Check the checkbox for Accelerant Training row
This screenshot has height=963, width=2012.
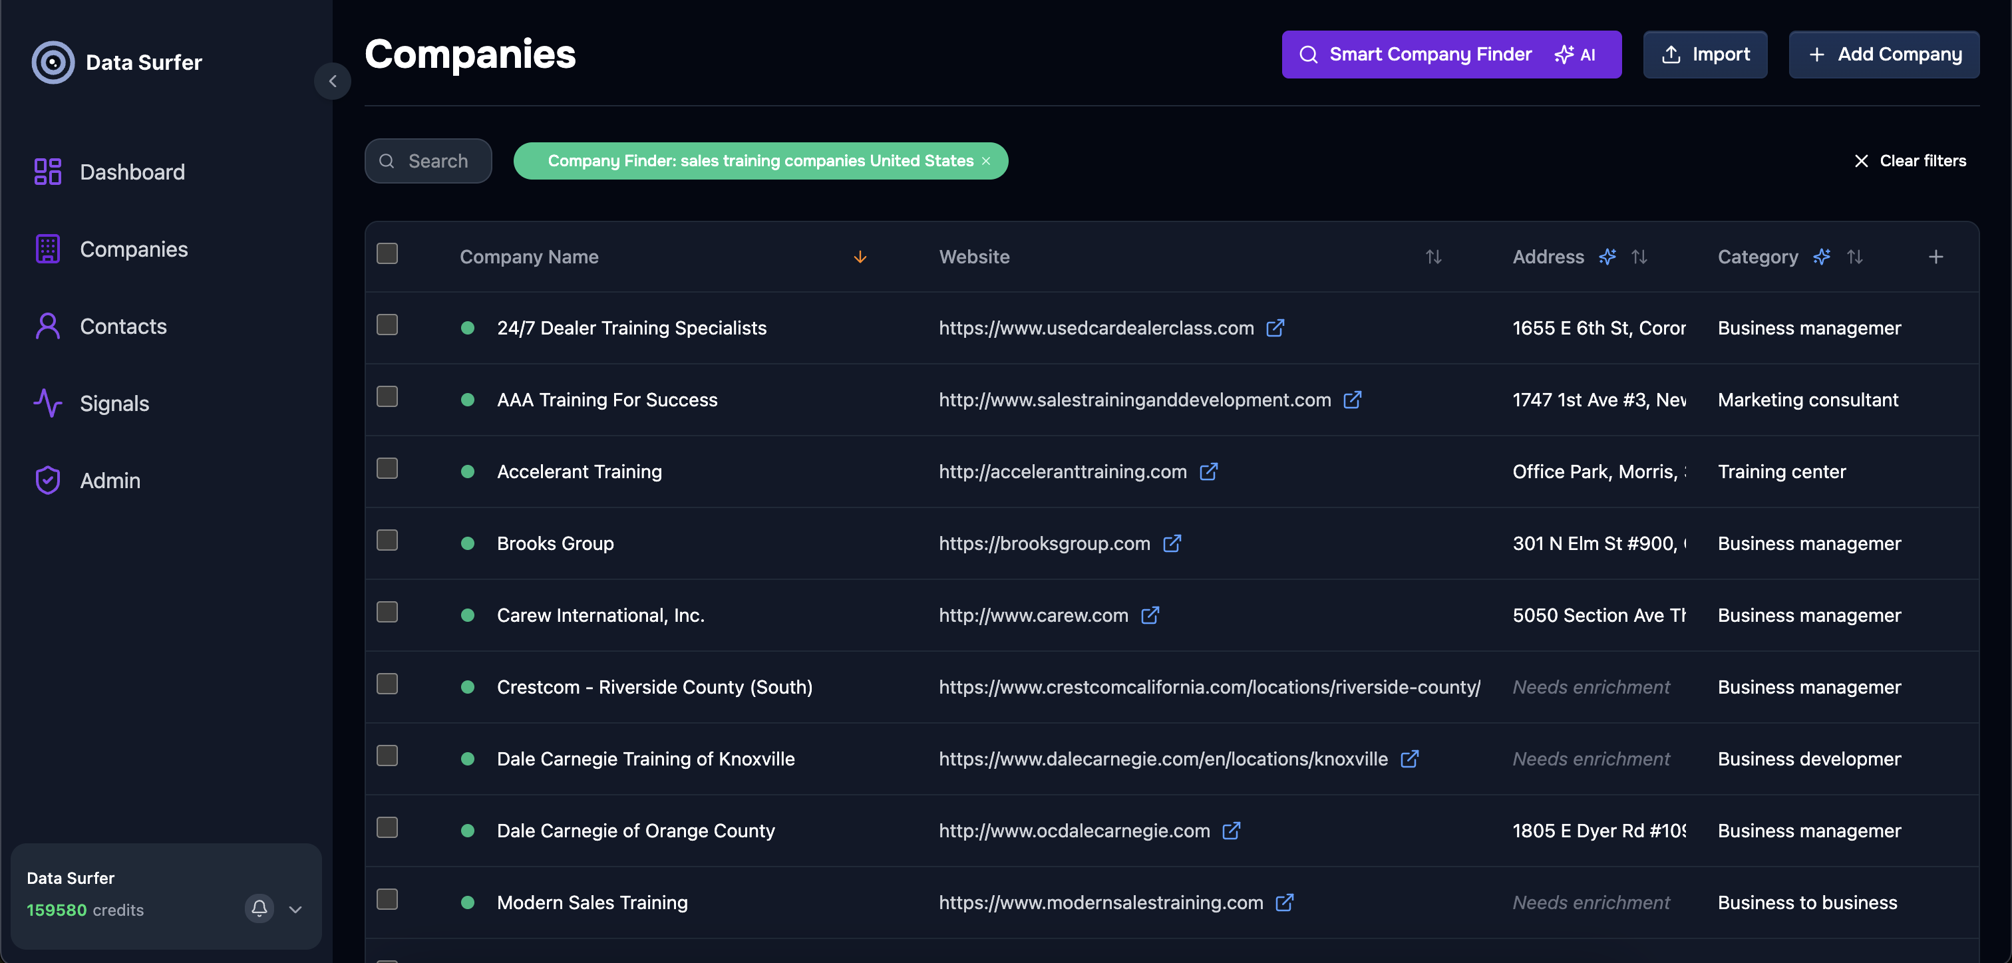click(387, 469)
